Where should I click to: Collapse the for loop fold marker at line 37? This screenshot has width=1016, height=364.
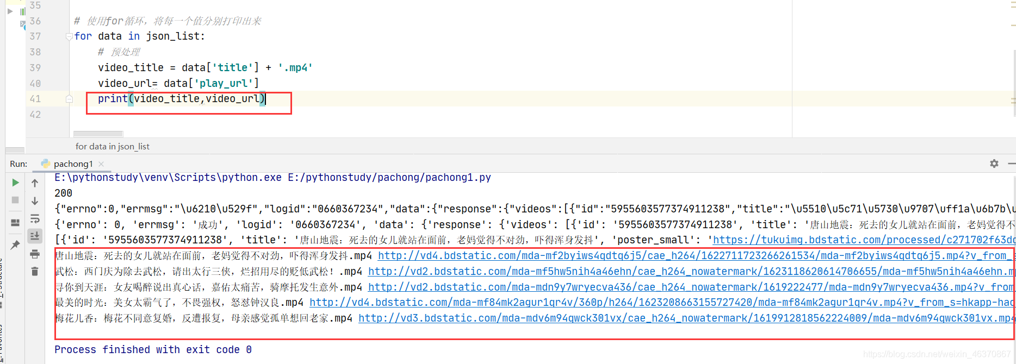[x=69, y=36]
